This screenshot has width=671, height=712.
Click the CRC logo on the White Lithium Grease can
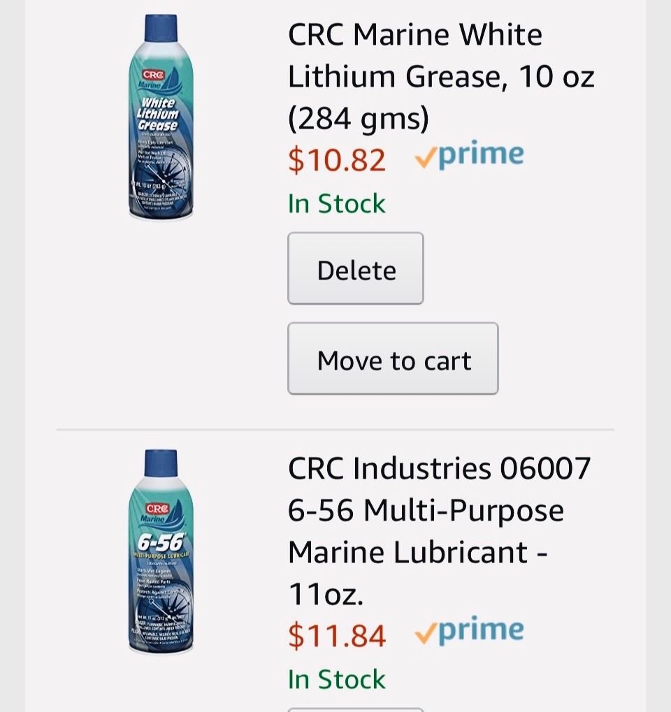click(x=154, y=74)
